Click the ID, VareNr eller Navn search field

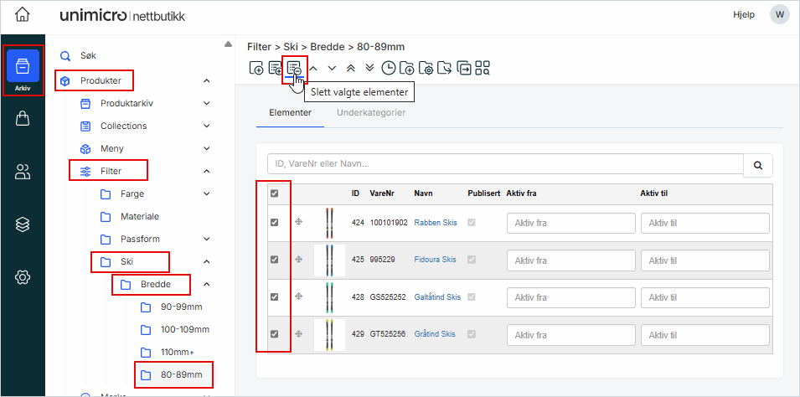pyautogui.click(x=504, y=164)
